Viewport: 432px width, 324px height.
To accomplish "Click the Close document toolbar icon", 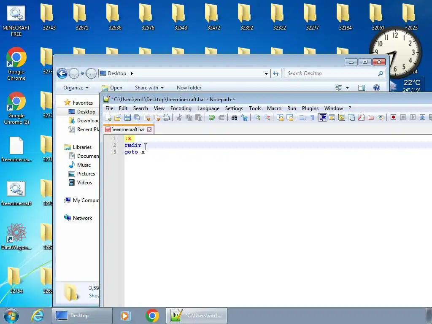I will (x=147, y=118).
